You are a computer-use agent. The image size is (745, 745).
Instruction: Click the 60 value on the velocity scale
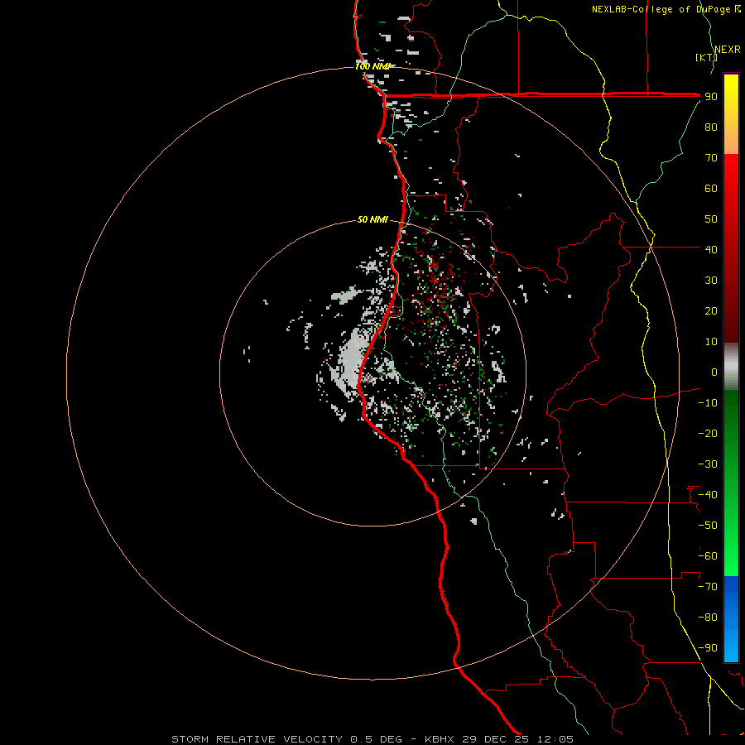pyautogui.click(x=711, y=188)
